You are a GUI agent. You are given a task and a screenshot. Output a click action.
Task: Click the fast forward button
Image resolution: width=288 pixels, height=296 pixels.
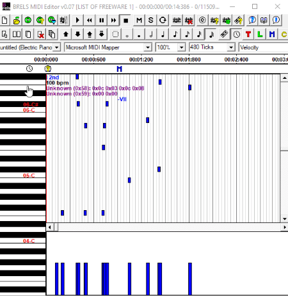pyautogui.click(x=113, y=21)
